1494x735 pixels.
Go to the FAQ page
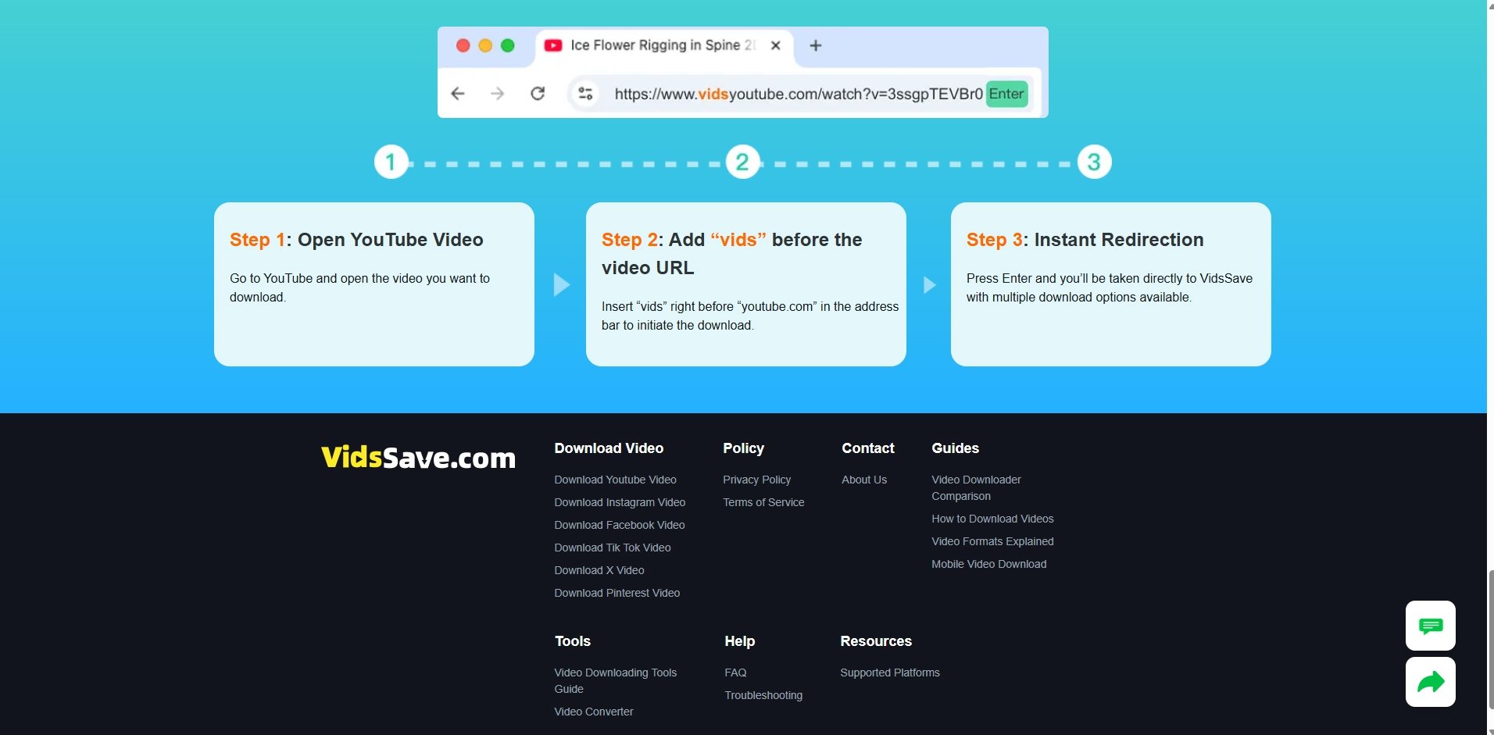click(x=735, y=673)
